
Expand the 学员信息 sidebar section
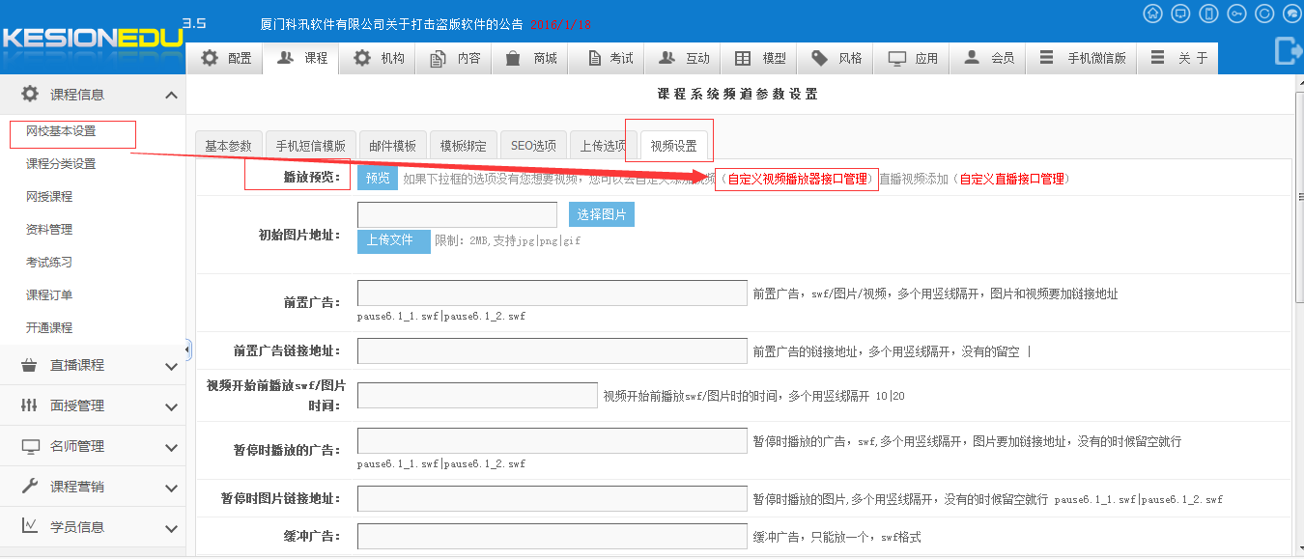pyautogui.click(x=171, y=528)
